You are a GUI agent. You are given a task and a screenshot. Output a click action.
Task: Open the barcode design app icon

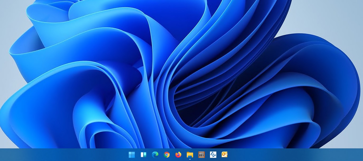pyautogui.click(x=202, y=155)
